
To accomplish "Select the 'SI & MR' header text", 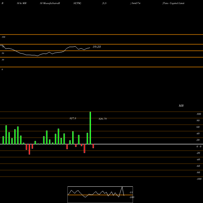I will pos(22,3).
